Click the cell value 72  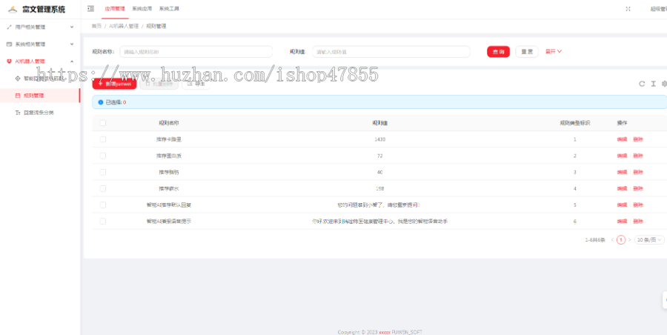click(380, 156)
